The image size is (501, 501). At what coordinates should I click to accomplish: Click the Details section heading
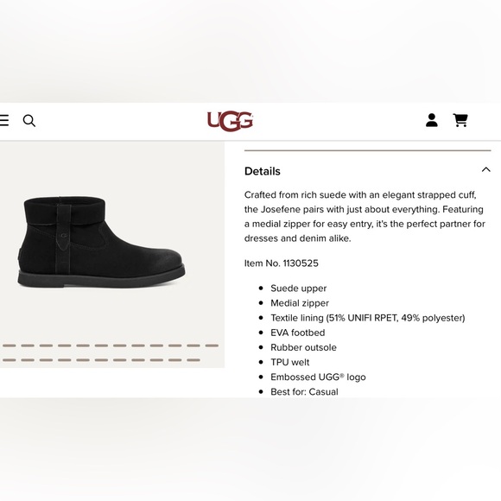(x=263, y=171)
